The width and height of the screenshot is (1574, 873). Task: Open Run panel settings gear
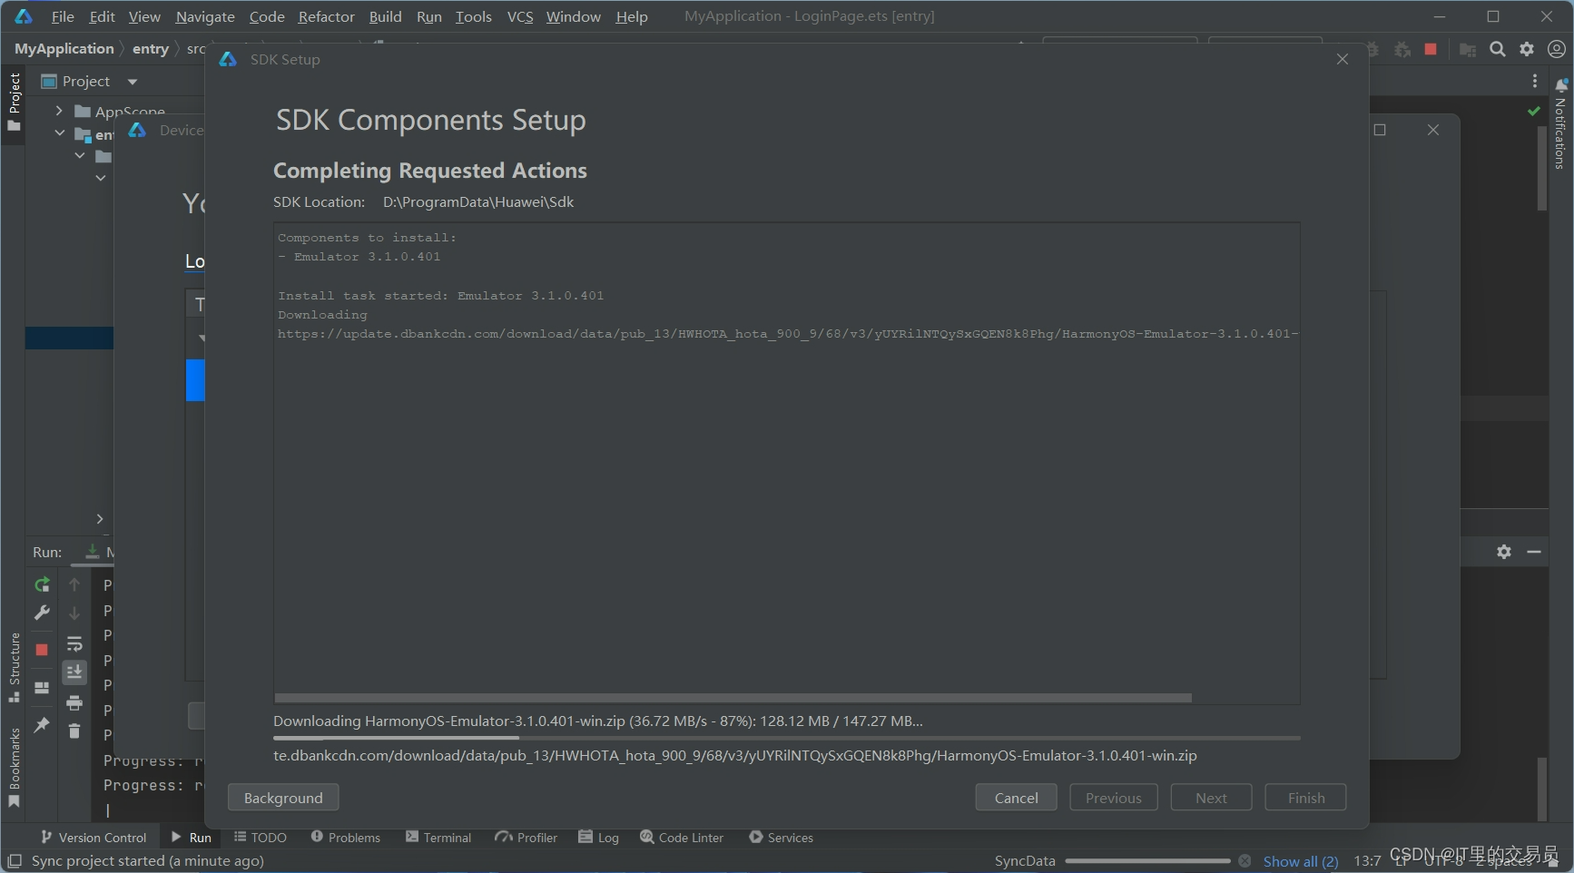point(1504,552)
